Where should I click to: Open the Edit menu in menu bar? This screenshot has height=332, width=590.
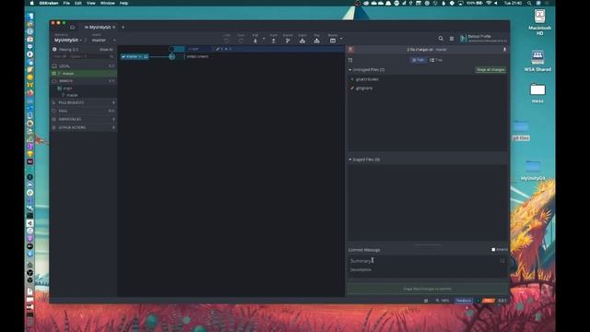77,3
